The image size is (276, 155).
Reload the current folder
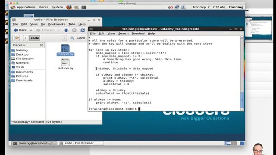tap(82, 30)
